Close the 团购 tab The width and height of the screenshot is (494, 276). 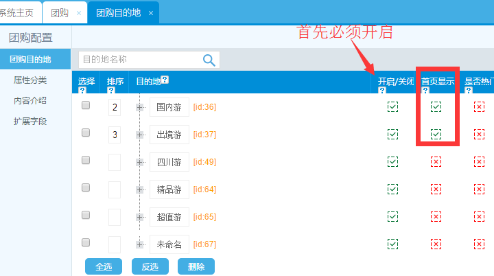coord(79,13)
